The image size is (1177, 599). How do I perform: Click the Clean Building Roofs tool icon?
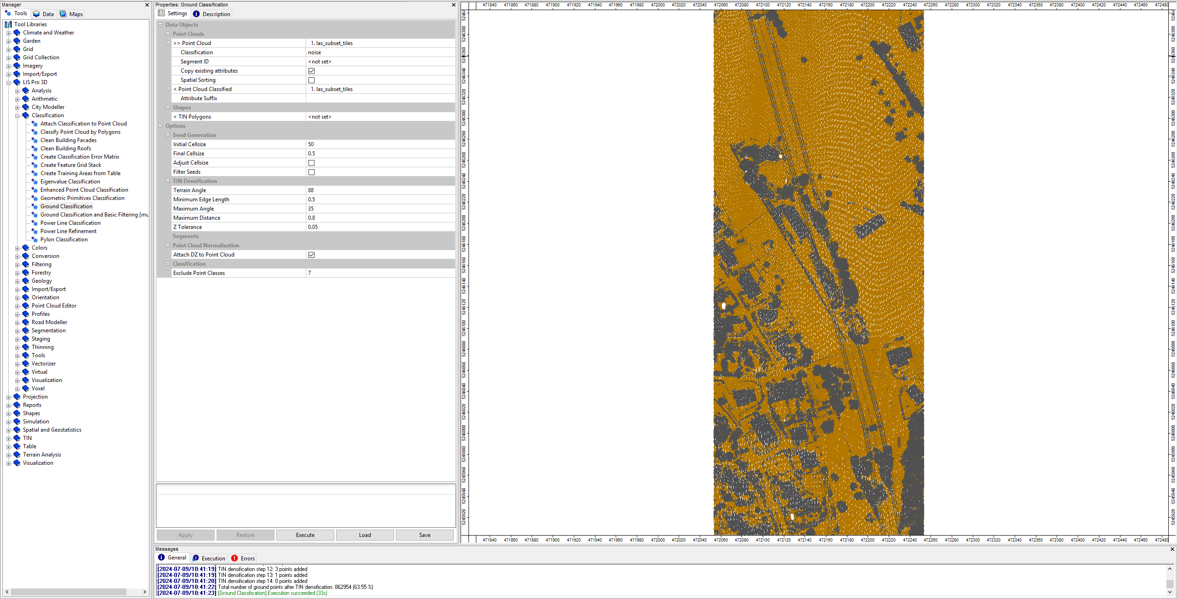(34, 148)
